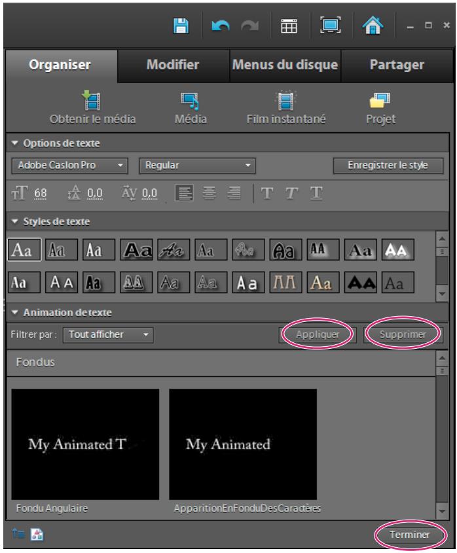The height and width of the screenshot is (553, 457).
Task: Click the Fondus category header
Action: coord(221,363)
